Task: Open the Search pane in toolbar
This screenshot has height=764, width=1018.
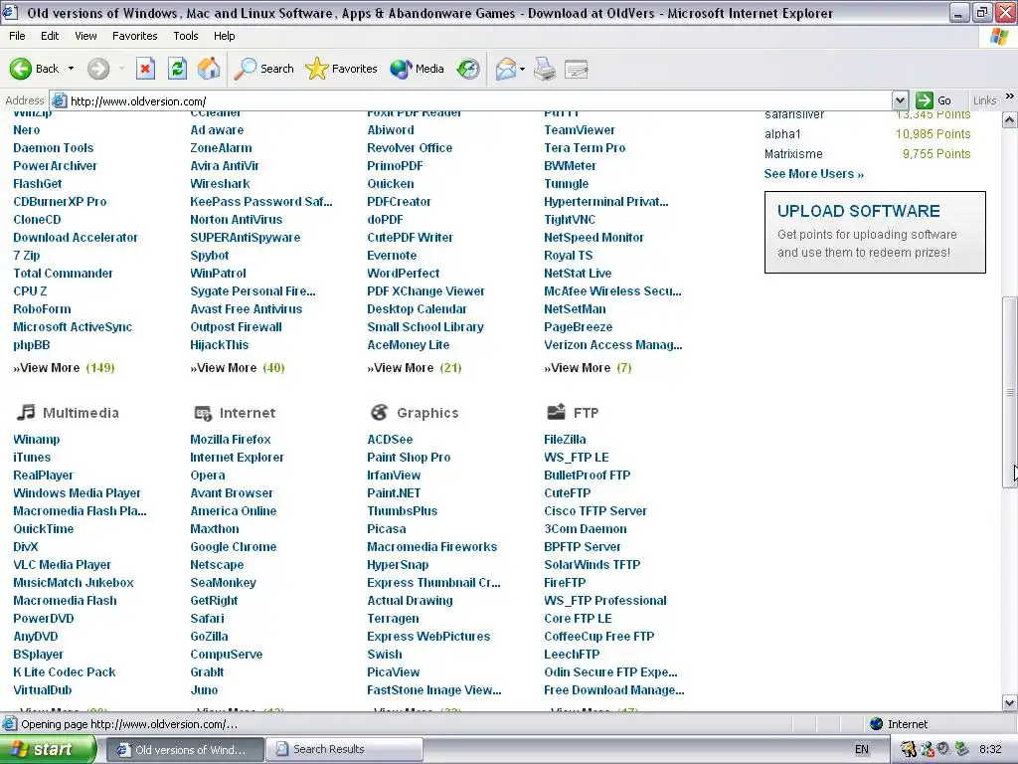Action: pos(264,69)
